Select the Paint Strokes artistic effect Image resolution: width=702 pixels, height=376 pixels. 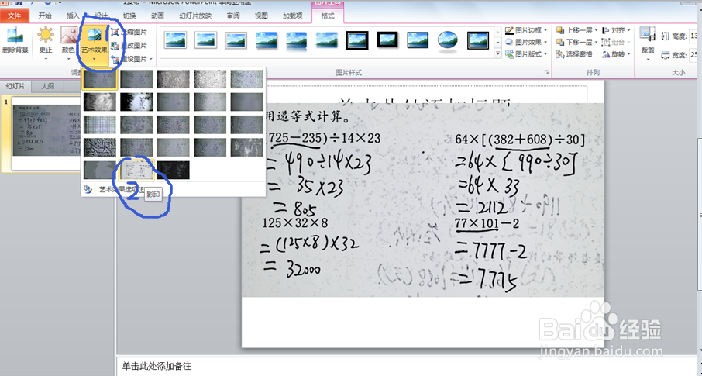tap(136, 102)
